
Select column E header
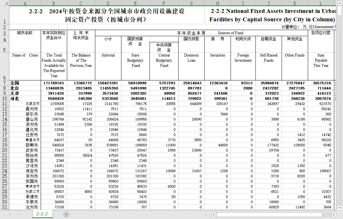coord(135,3)
